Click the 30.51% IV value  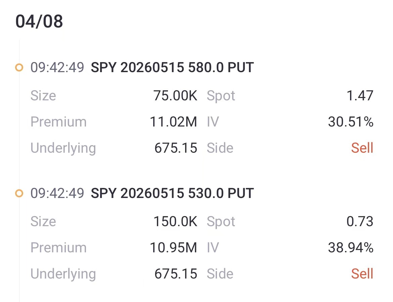[351, 122]
